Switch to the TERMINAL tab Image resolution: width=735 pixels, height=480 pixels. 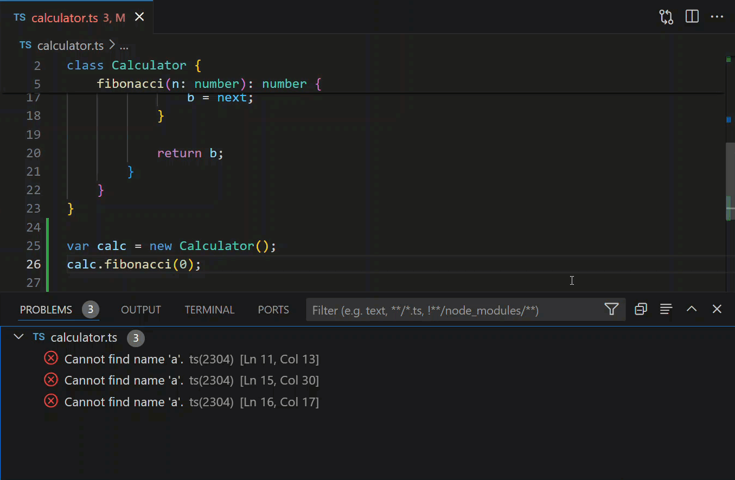[209, 310]
